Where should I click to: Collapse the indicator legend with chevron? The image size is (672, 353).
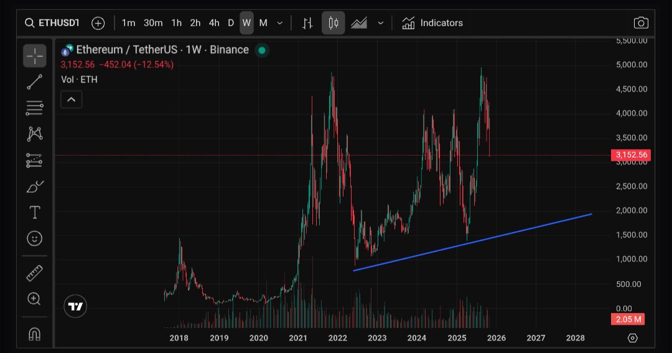tap(71, 100)
